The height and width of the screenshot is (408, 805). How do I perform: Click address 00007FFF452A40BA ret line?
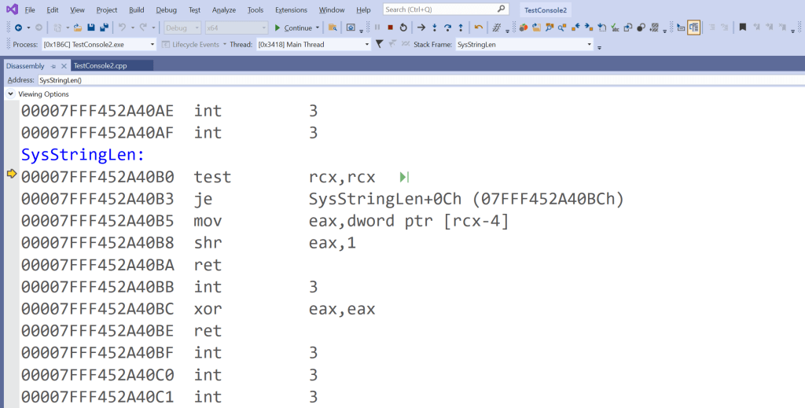[121, 265]
